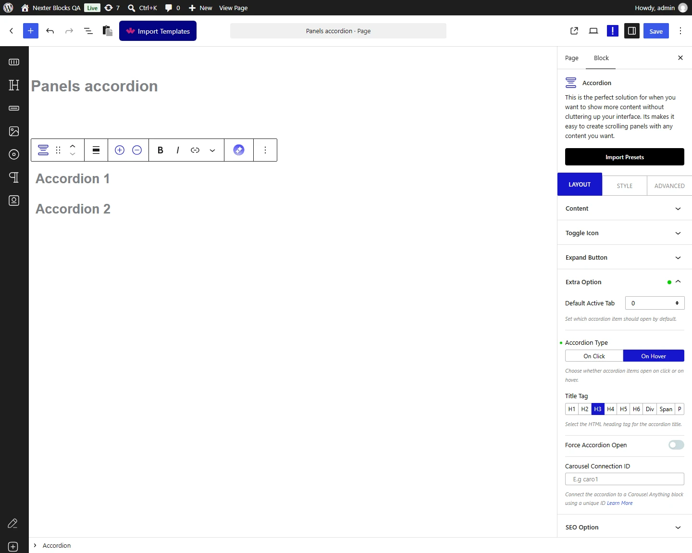Viewport: 692px width, 553px height.
Task: Toggle bold formatting
Action: coord(161,150)
